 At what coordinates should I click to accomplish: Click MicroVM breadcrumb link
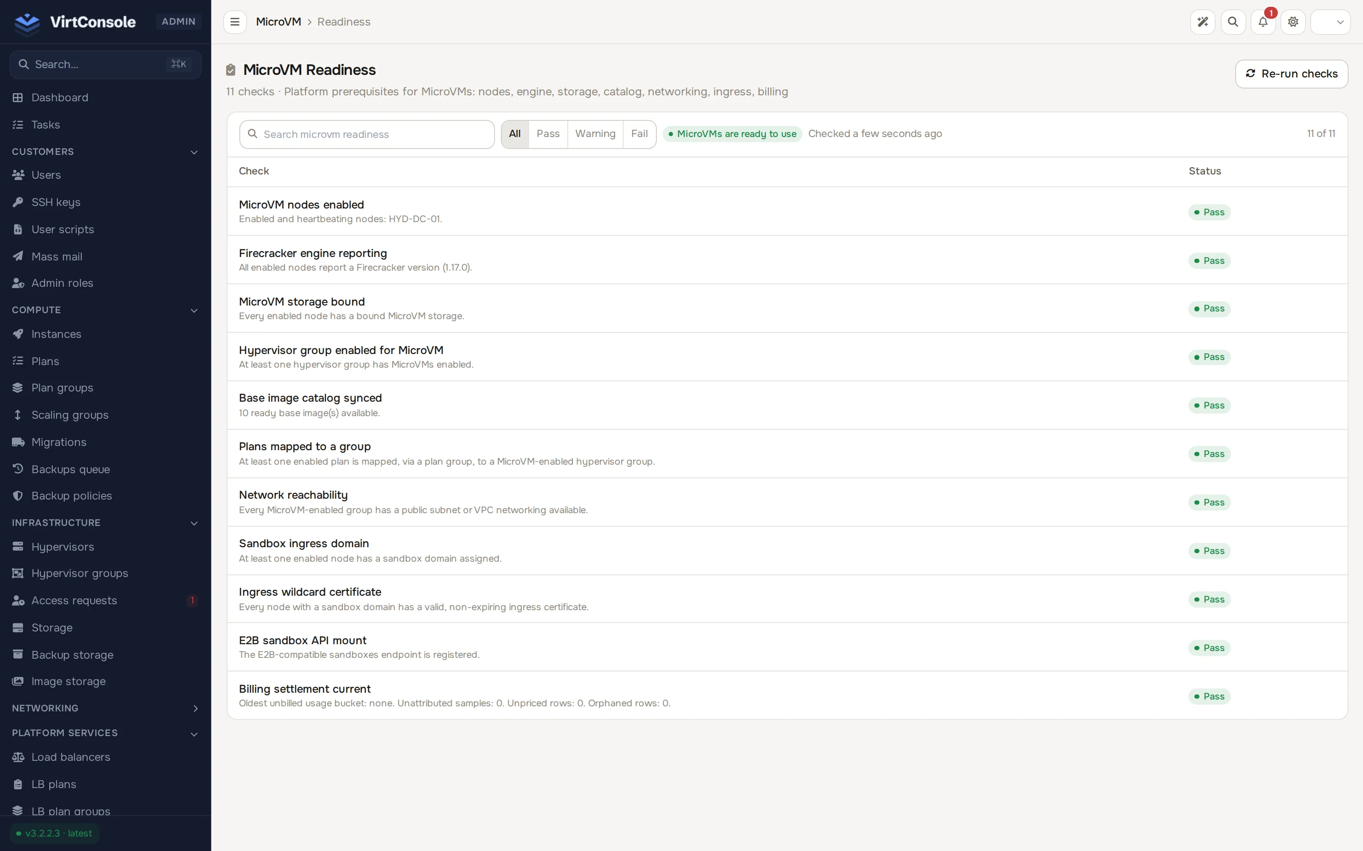[278, 22]
